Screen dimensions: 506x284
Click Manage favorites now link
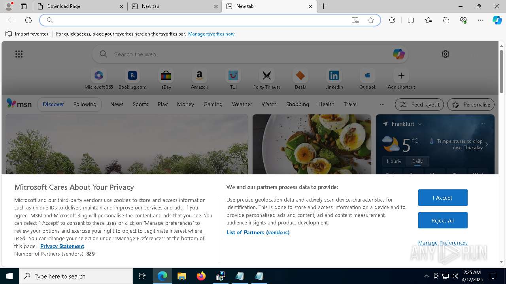click(x=211, y=34)
